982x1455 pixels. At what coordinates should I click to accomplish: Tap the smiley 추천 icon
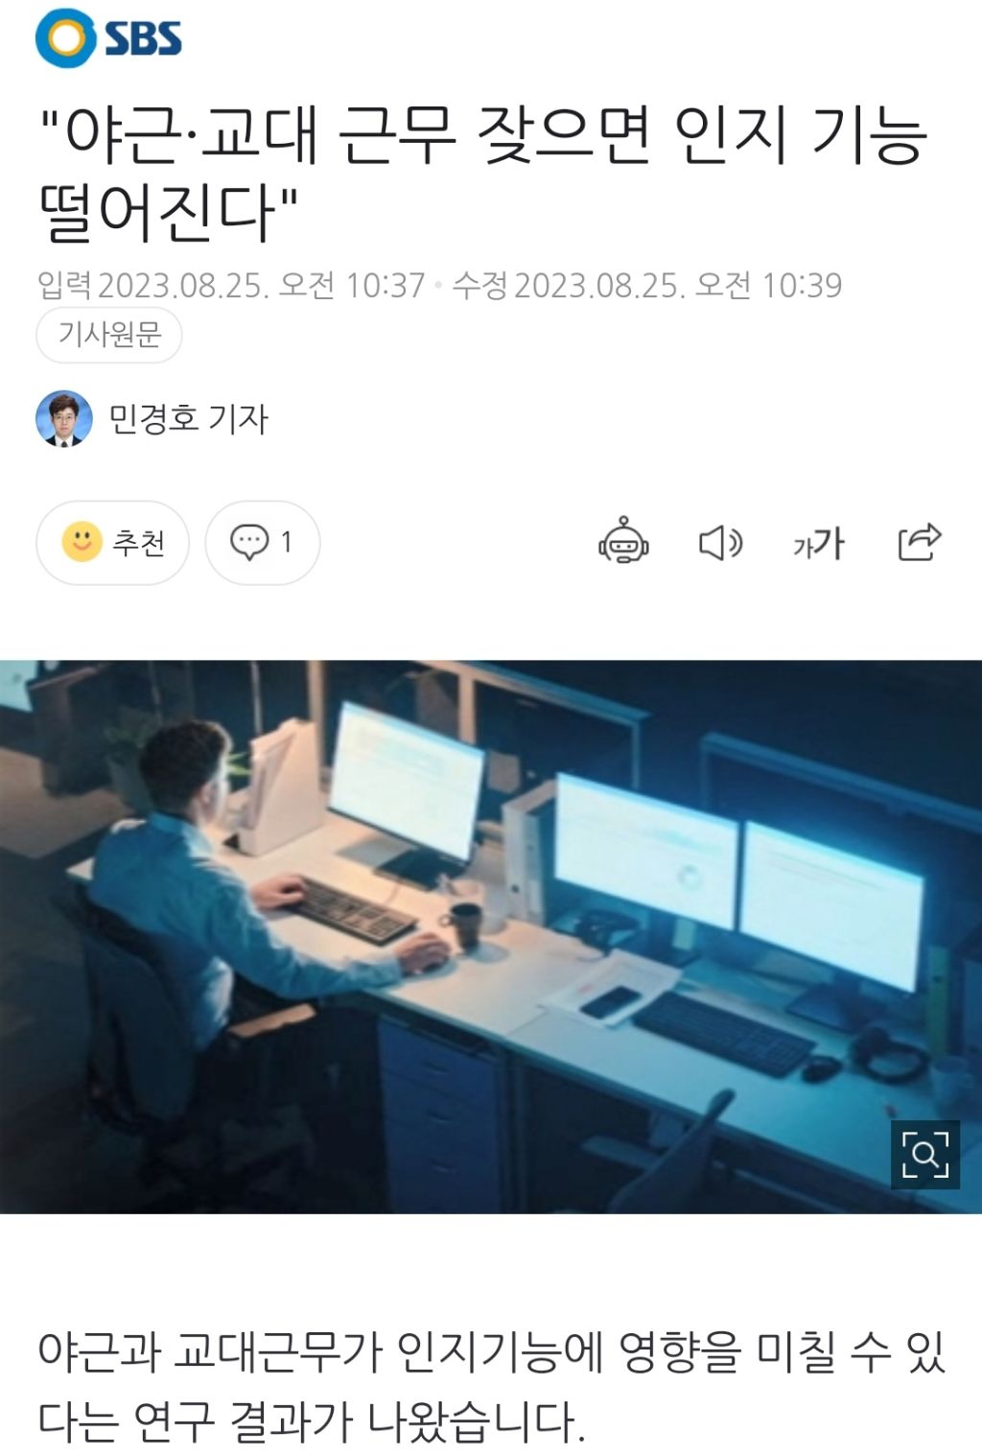(82, 542)
